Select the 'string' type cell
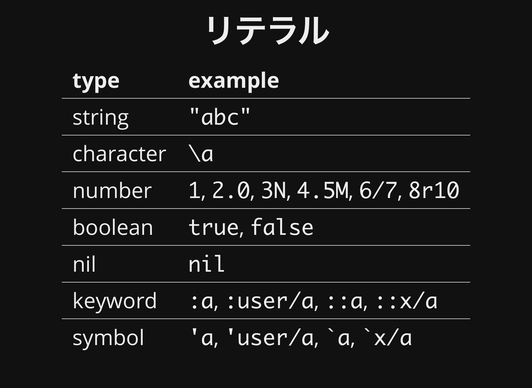Screen dimensions: 532x388 coord(100,117)
